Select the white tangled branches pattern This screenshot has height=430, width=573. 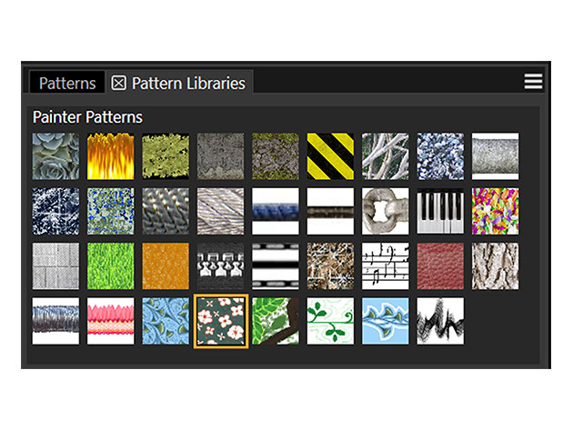386,156
